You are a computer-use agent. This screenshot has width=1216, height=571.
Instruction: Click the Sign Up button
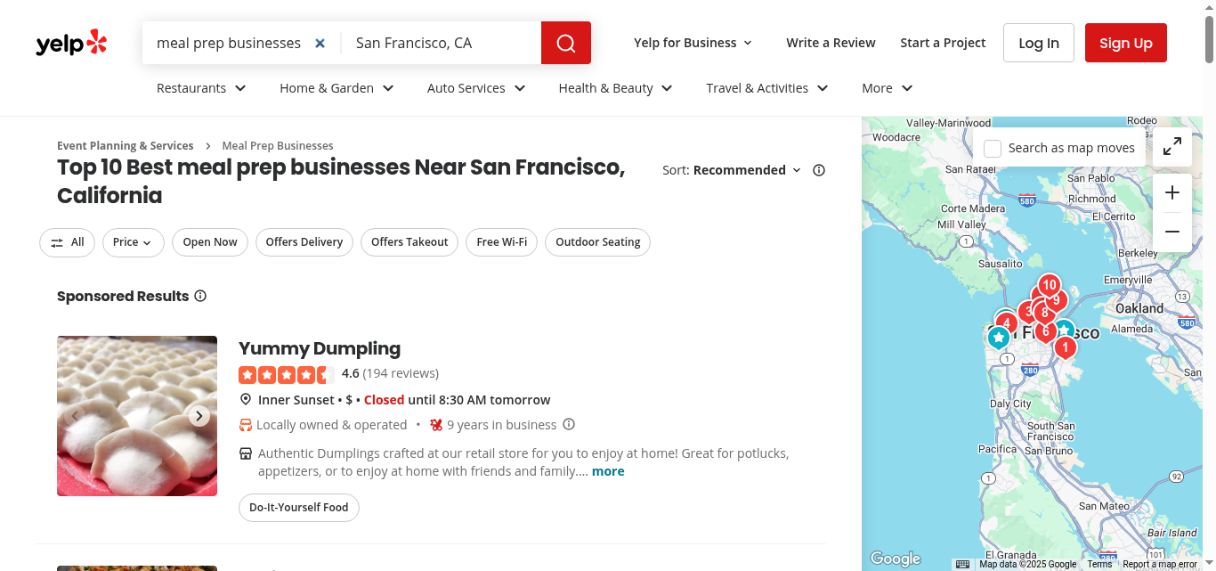1126,43
